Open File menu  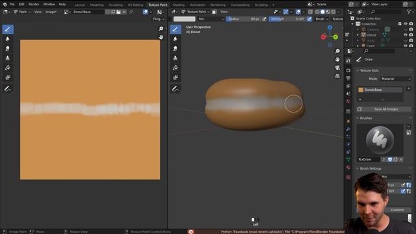[12, 5]
